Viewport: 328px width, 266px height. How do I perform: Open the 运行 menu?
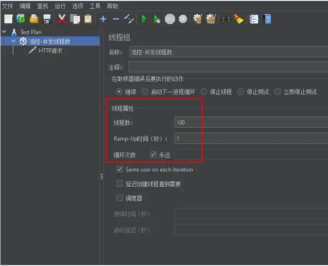click(60, 6)
